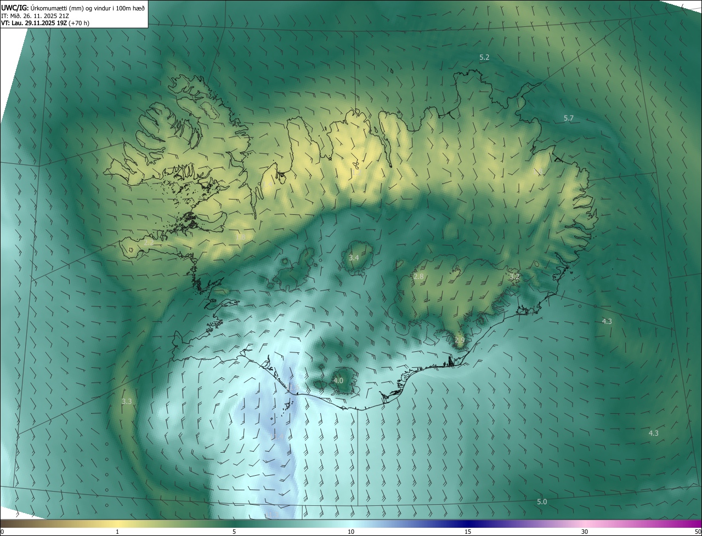Image resolution: width=702 pixels, height=536 pixels.
Task: Click the valid time line 'VT: Lau. 29.11.2025 19Z (+70 h)'
Action: click(x=45, y=23)
